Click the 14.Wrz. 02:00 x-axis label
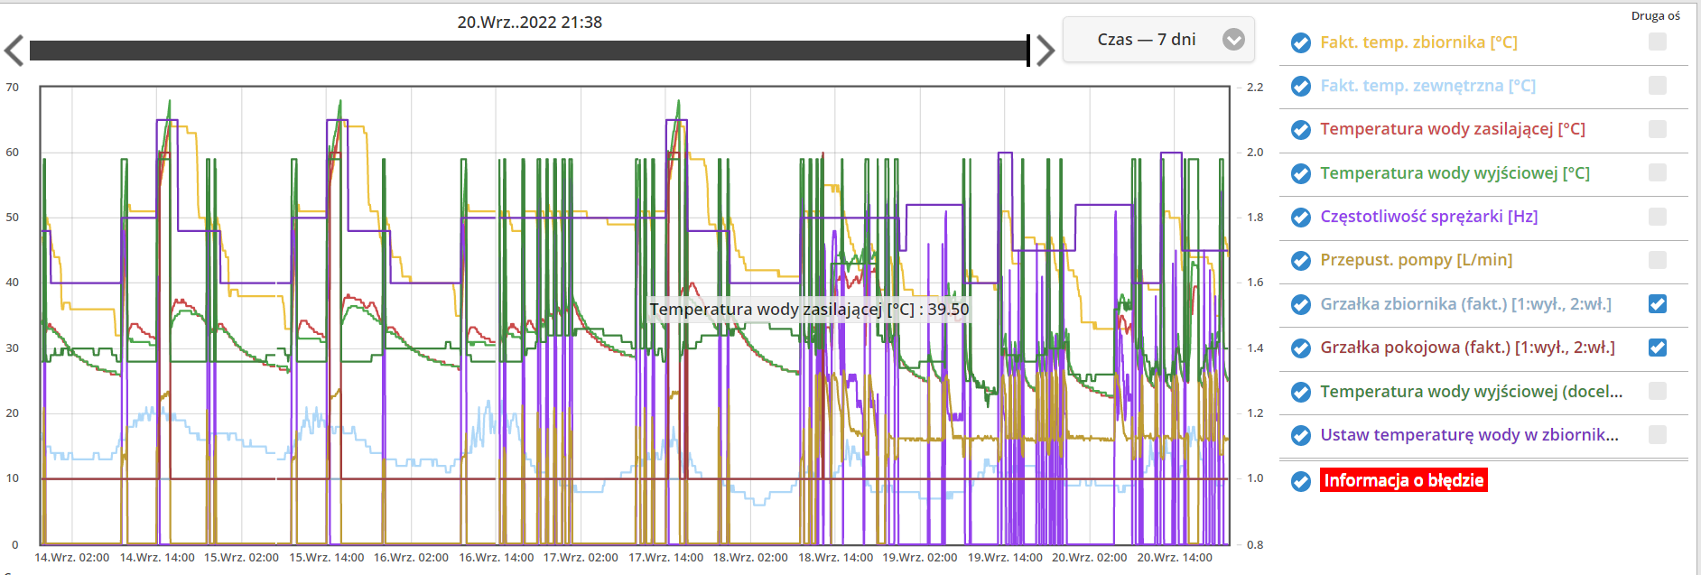 72,558
